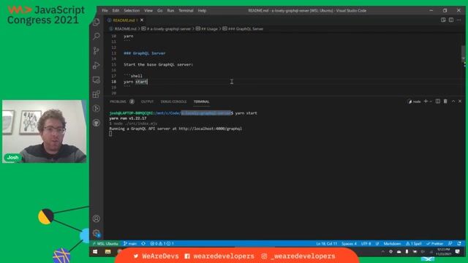Click the Prettier status item

pyautogui.click(x=435, y=243)
